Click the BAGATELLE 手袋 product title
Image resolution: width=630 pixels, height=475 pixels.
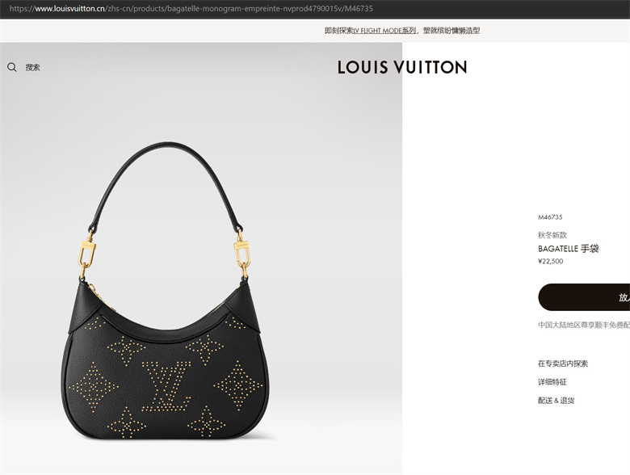coord(568,248)
